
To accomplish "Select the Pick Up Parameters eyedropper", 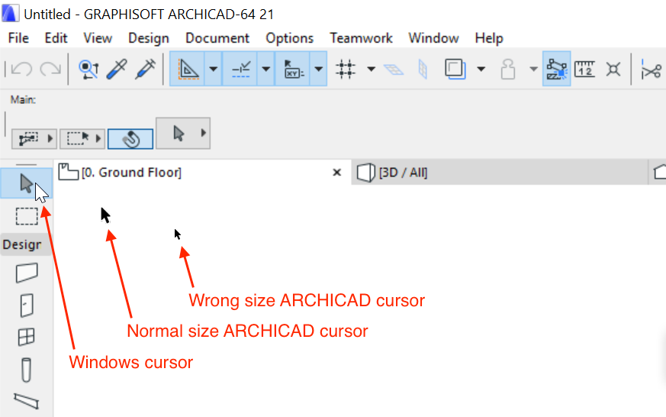I will [x=117, y=69].
